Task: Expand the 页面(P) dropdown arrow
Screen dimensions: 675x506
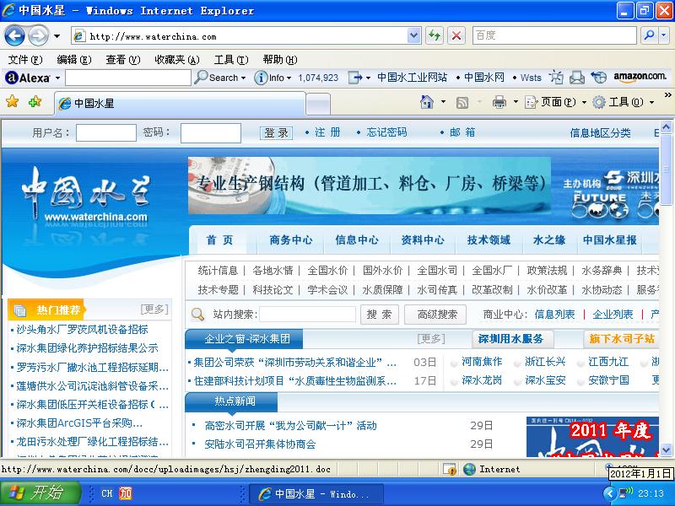Action: click(x=584, y=102)
